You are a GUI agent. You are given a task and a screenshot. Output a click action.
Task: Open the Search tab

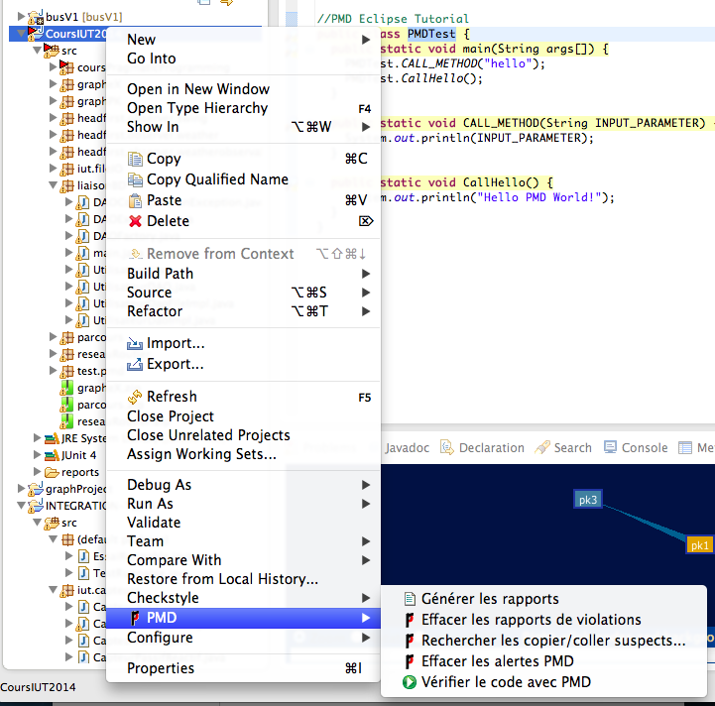pos(571,448)
